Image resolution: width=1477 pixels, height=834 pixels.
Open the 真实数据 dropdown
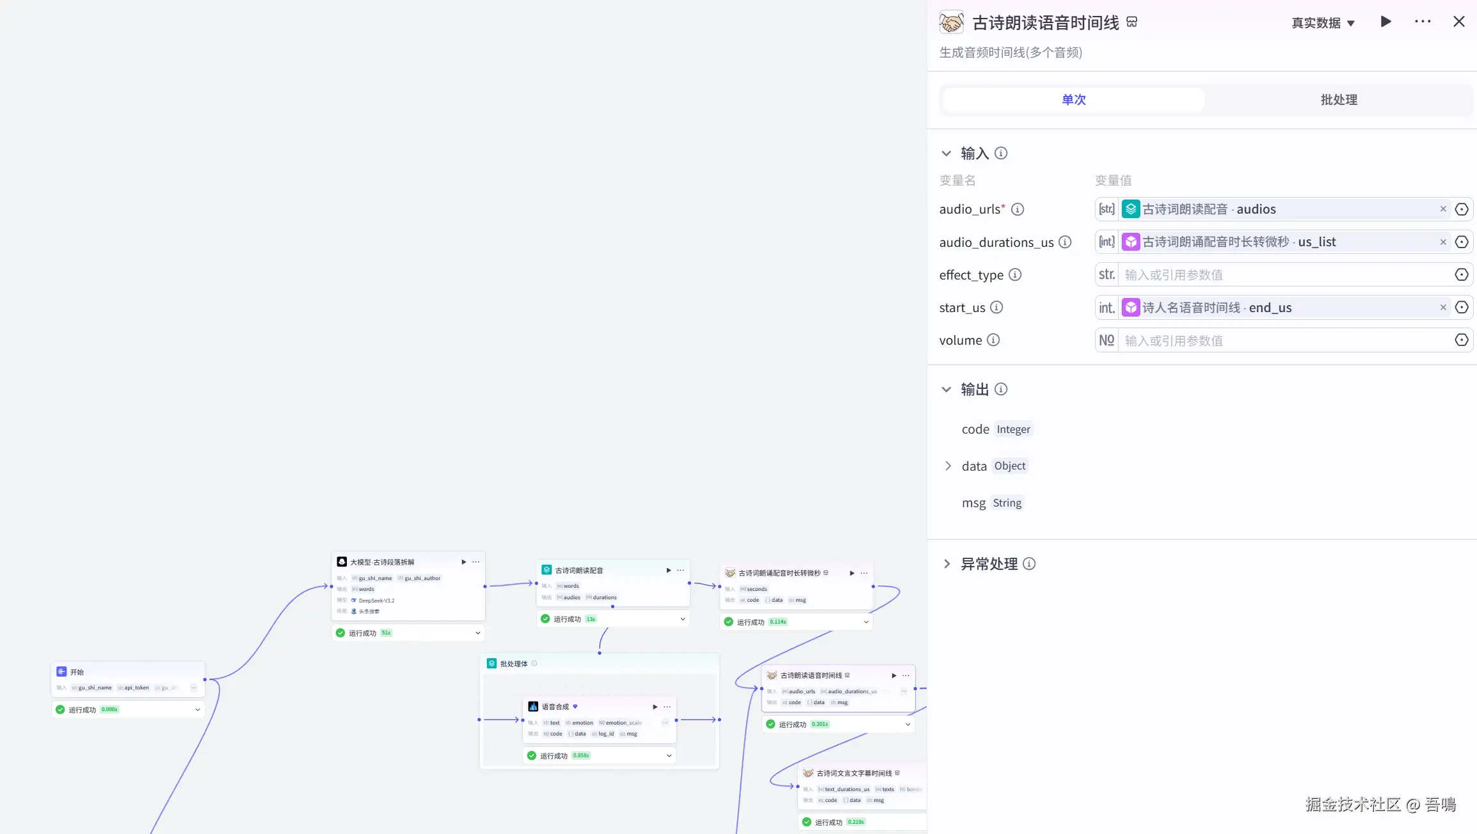[x=1323, y=23]
